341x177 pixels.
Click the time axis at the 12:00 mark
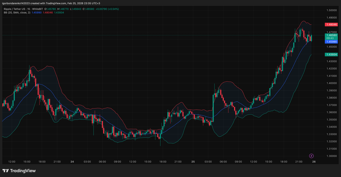(12, 161)
